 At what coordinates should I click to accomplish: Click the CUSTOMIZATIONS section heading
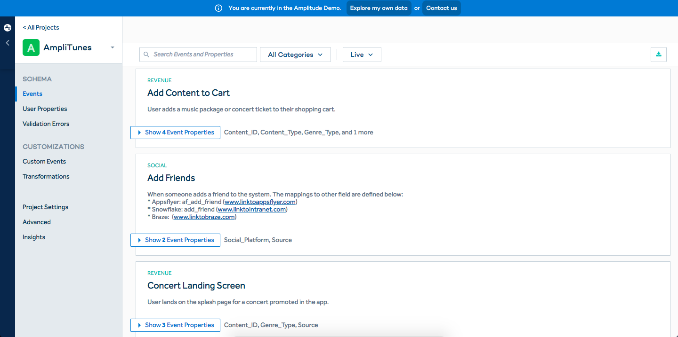(x=54, y=147)
